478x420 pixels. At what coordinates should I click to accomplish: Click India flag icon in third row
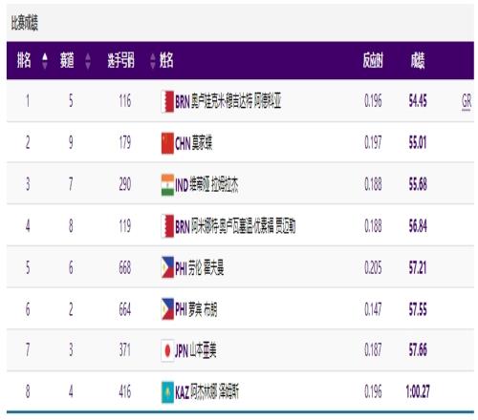167,185
